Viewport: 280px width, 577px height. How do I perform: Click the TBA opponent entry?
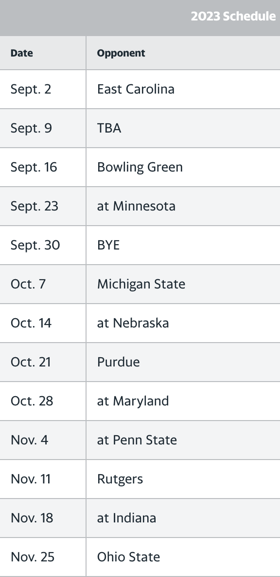pos(109,128)
